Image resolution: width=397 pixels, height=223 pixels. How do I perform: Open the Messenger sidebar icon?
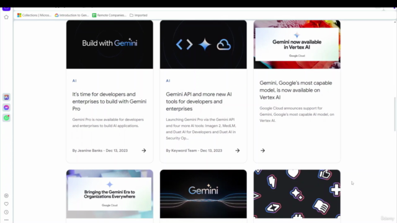[6, 107]
